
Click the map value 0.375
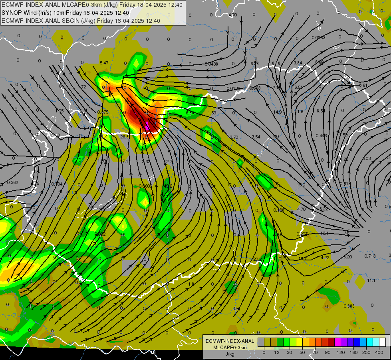103,112
